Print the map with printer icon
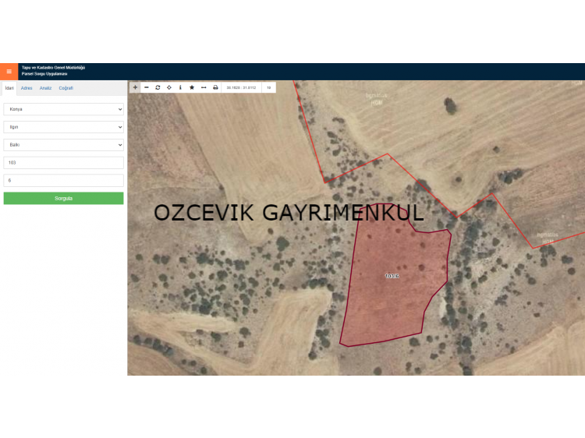 click(215, 87)
